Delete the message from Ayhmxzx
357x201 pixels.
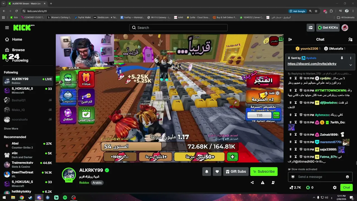click(x=290, y=115)
